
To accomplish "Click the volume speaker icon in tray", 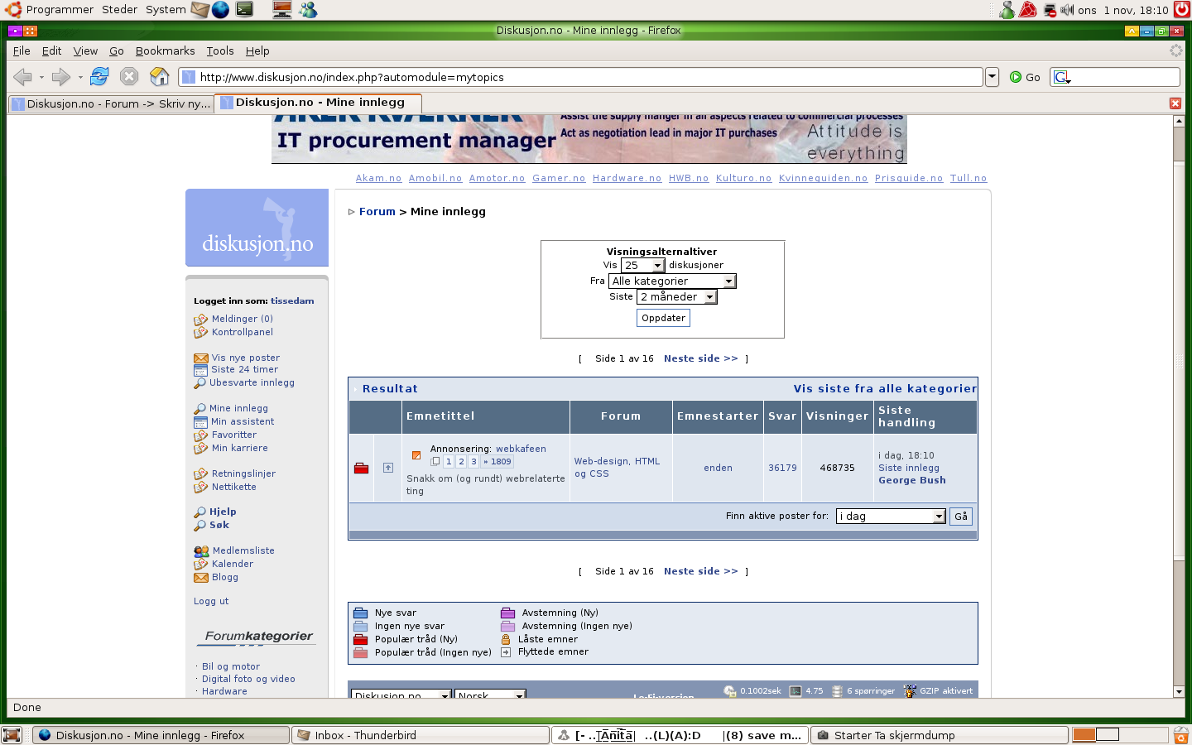I will pyautogui.click(x=1067, y=10).
